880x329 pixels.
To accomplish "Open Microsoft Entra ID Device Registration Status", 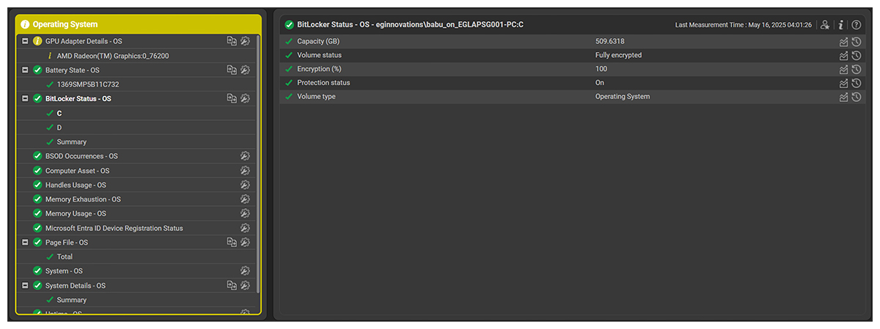I will click(114, 228).
